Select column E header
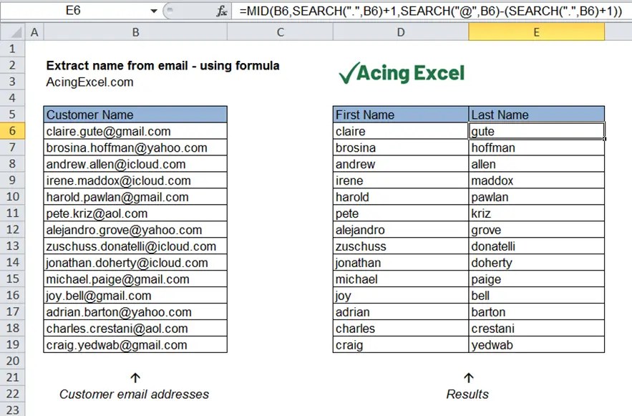The height and width of the screenshot is (416, 632). tap(535, 32)
